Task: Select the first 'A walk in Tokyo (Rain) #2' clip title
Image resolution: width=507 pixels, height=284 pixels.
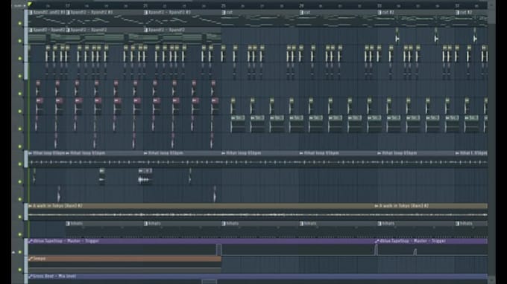Action: pos(57,206)
